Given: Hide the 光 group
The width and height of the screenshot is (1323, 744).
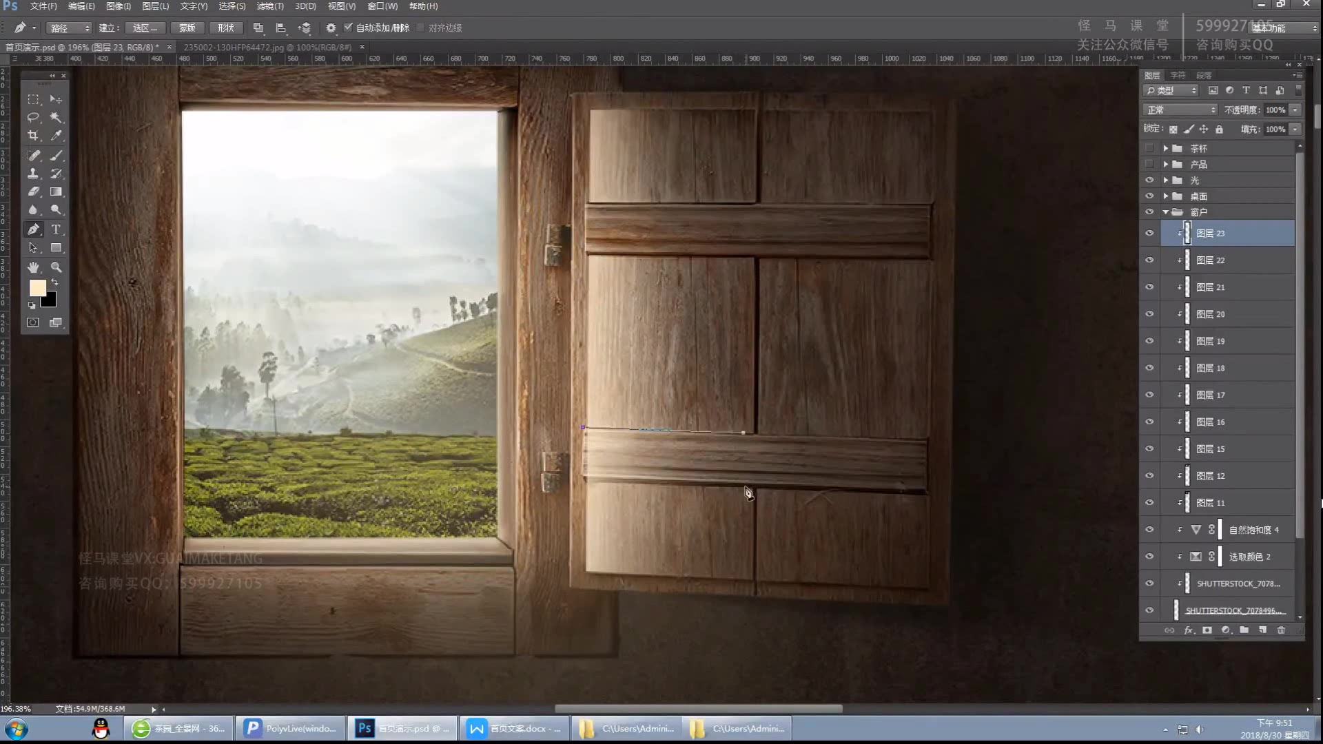Looking at the screenshot, I should click(1149, 180).
